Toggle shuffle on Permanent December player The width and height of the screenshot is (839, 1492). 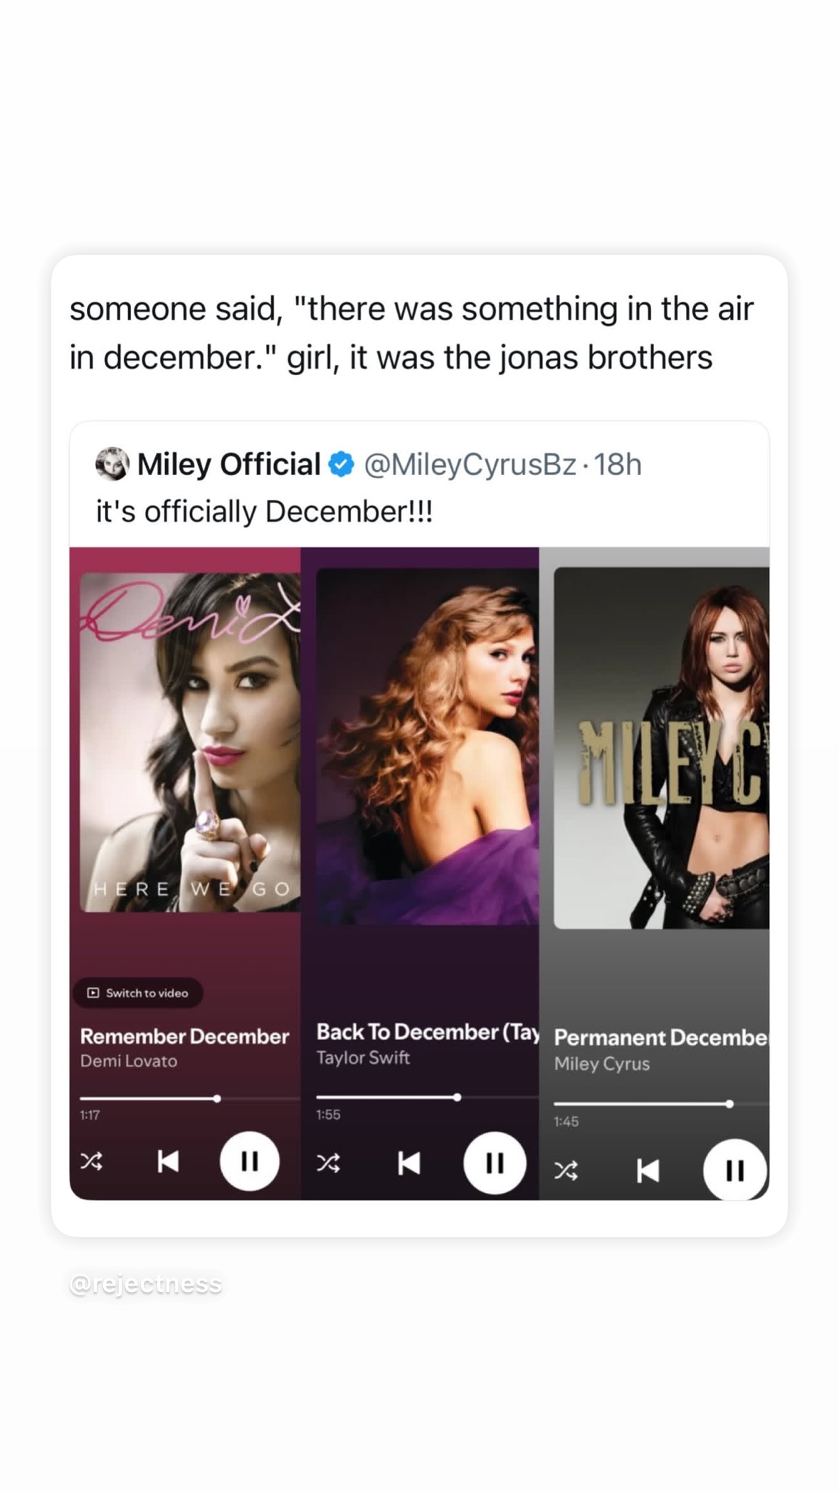[x=566, y=1170]
